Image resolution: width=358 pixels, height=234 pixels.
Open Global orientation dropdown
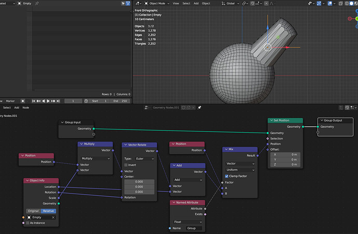[x=230, y=4]
